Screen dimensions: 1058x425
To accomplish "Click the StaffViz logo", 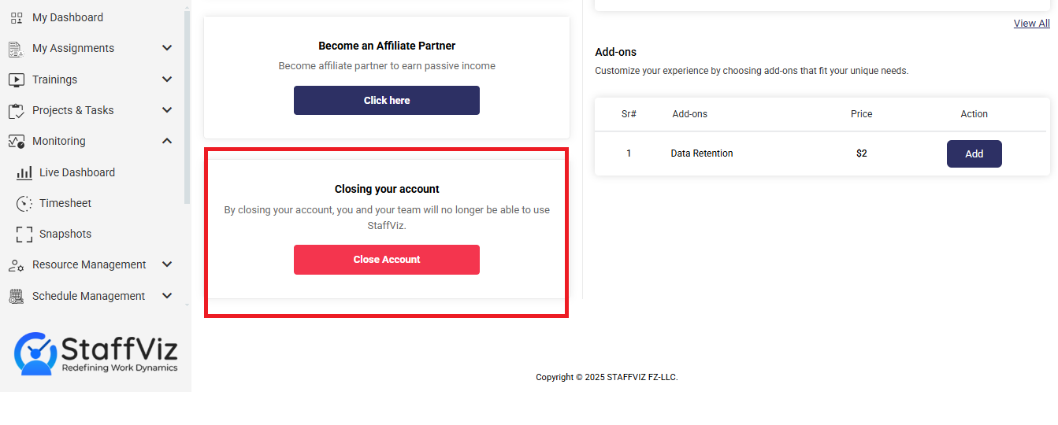I will pyautogui.click(x=96, y=353).
